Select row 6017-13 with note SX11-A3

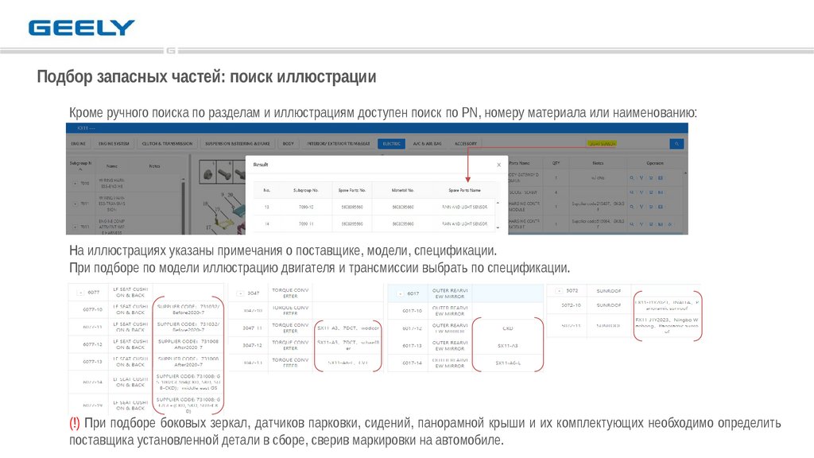[466, 345]
